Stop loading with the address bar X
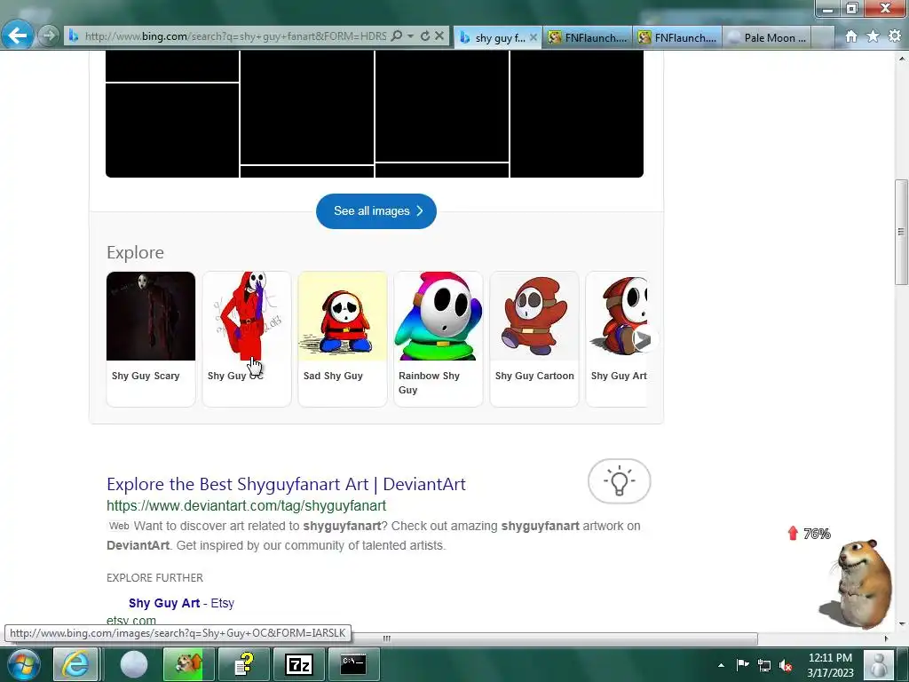The height and width of the screenshot is (682, 909). [x=439, y=36]
